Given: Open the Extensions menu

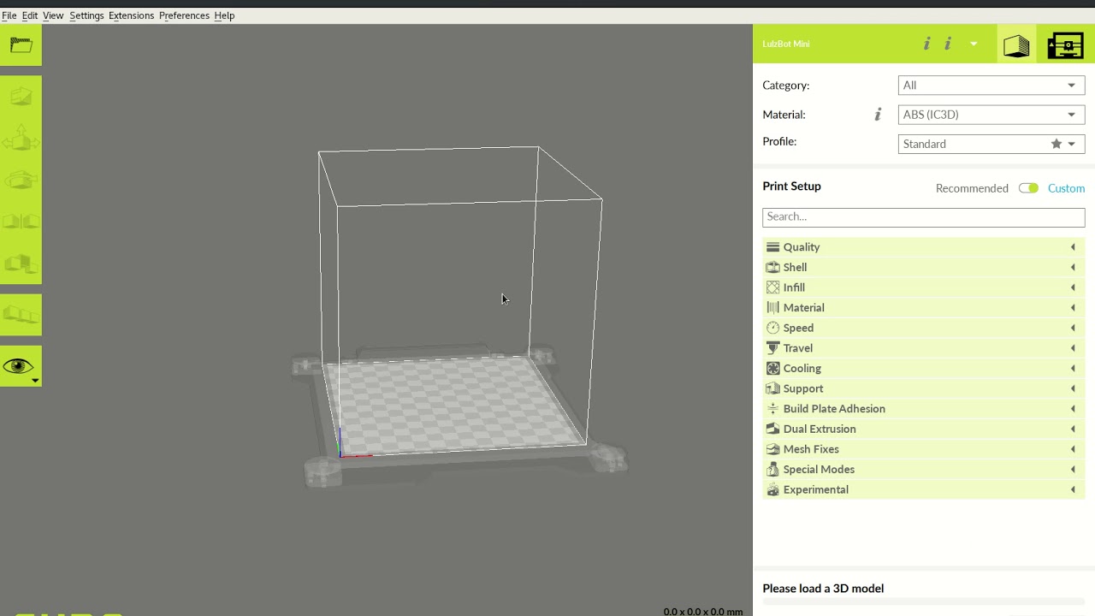Looking at the screenshot, I should (131, 15).
